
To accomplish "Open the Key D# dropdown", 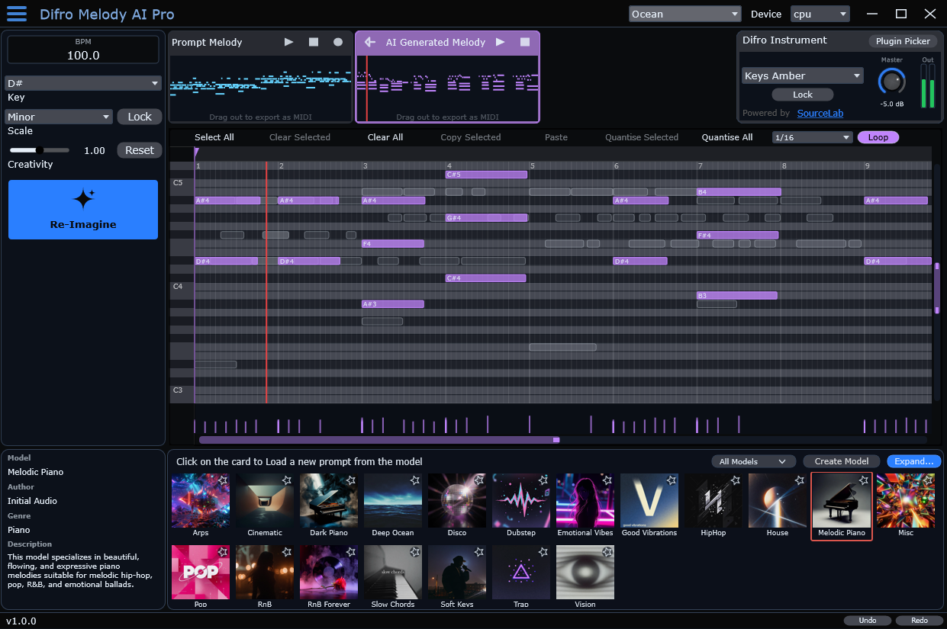I will 82,83.
